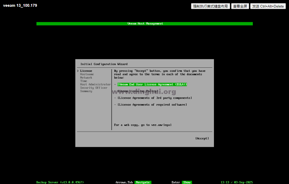This screenshot has height=184, width=289.
Task: Click the date and time status text
Action: pos(237,182)
